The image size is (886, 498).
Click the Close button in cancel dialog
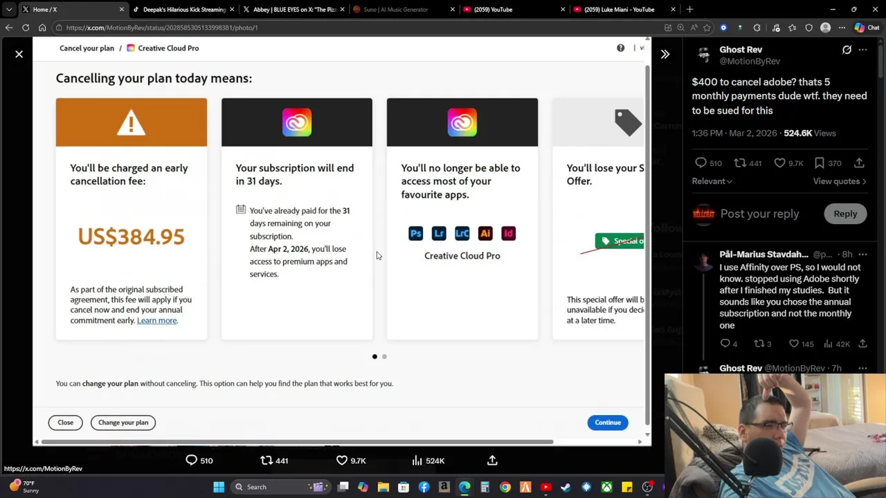point(65,423)
